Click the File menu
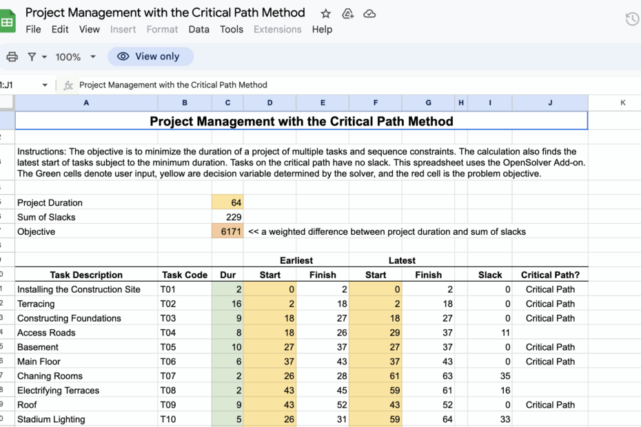This screenshot has height=427, width=641. (x=33, y=30)
